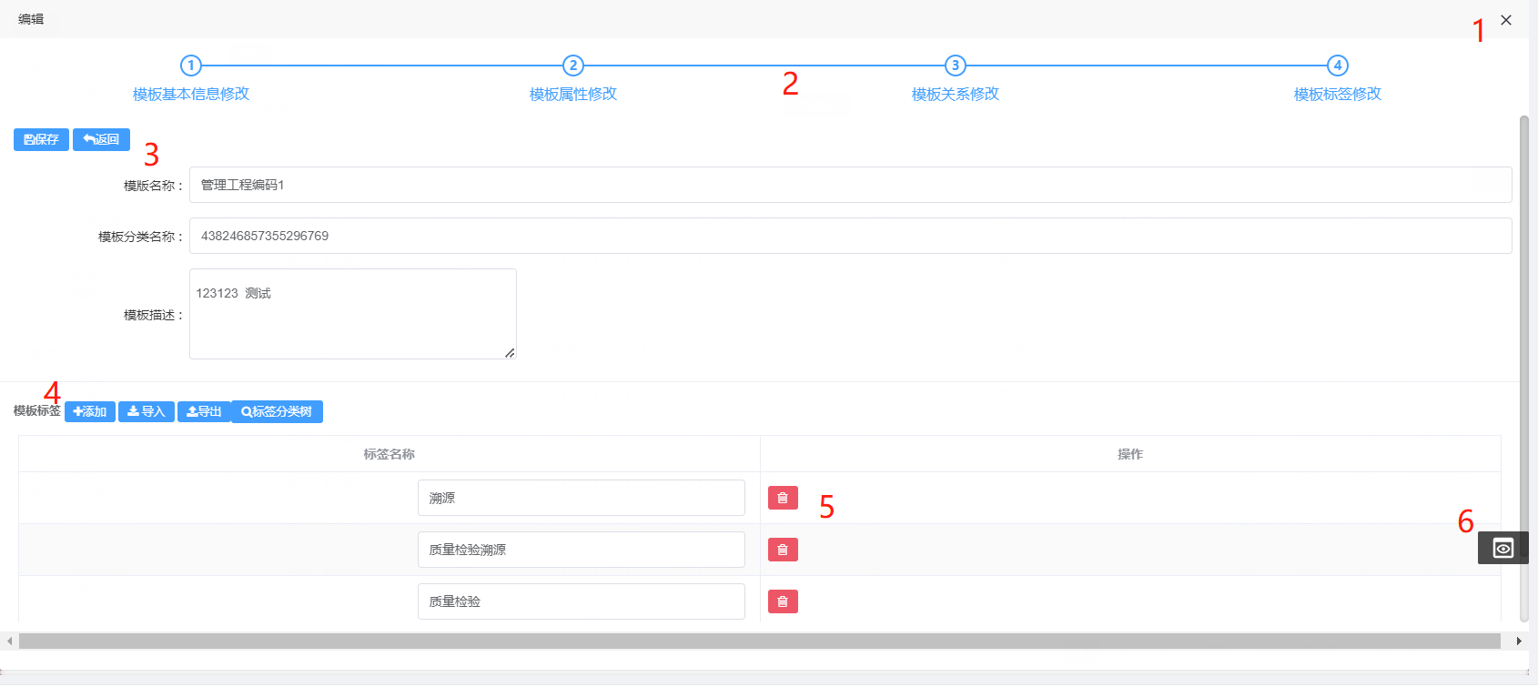The height and width of the screenshot is (687, 1538).
Task: Delete the 质量检验溯源 tag row
Action: click(783, 550)
